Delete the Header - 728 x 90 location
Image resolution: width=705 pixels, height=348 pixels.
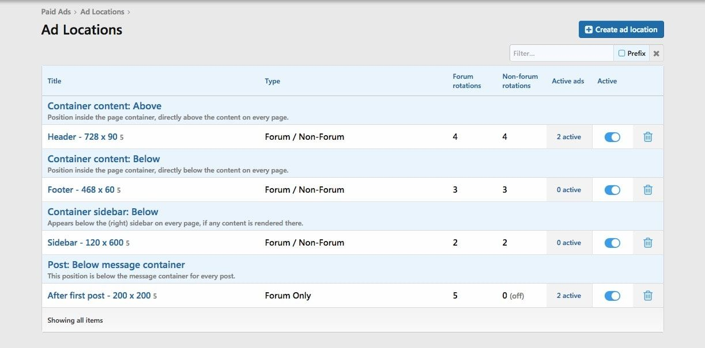coord(647,137)
